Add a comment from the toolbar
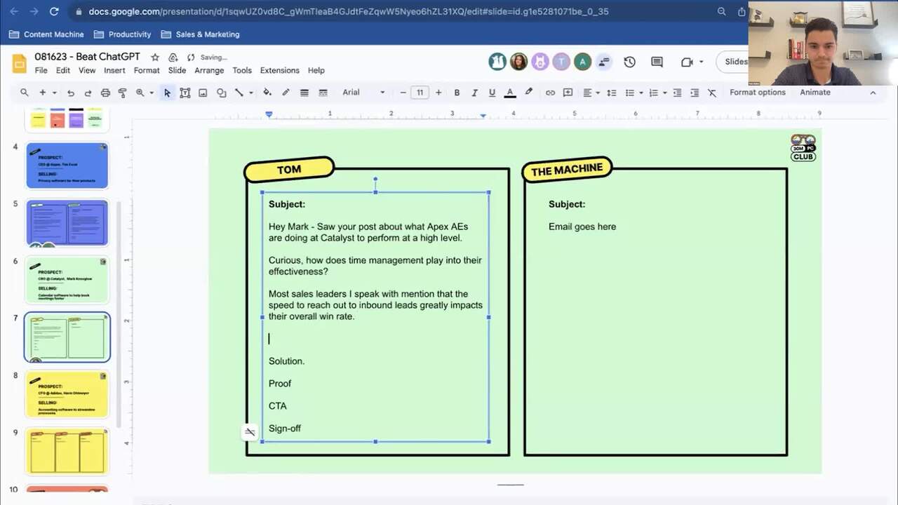This screenshot has height=505, width=898. point(568,93)
